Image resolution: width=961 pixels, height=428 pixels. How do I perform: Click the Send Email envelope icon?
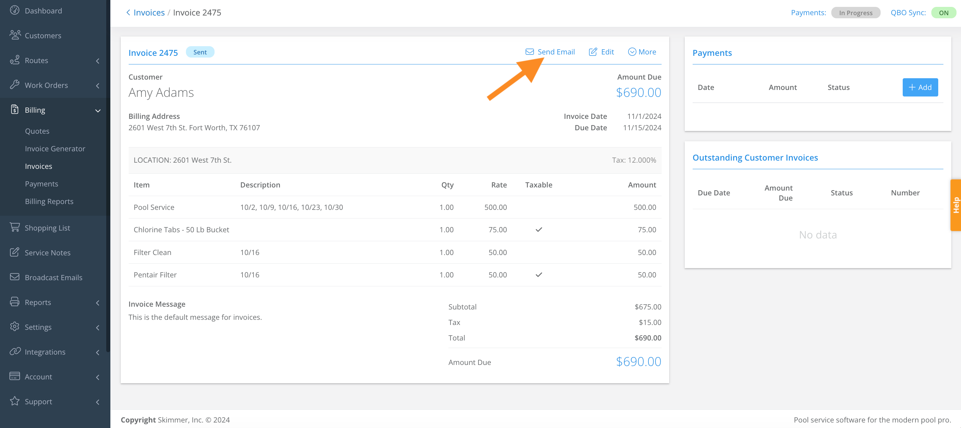(x=529, y=52)
